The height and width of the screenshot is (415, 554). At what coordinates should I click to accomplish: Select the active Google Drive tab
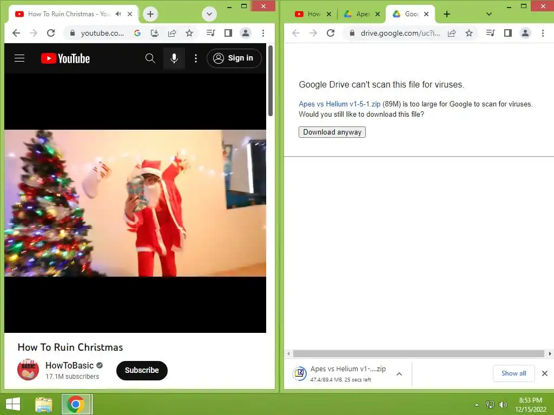point(406,14)
